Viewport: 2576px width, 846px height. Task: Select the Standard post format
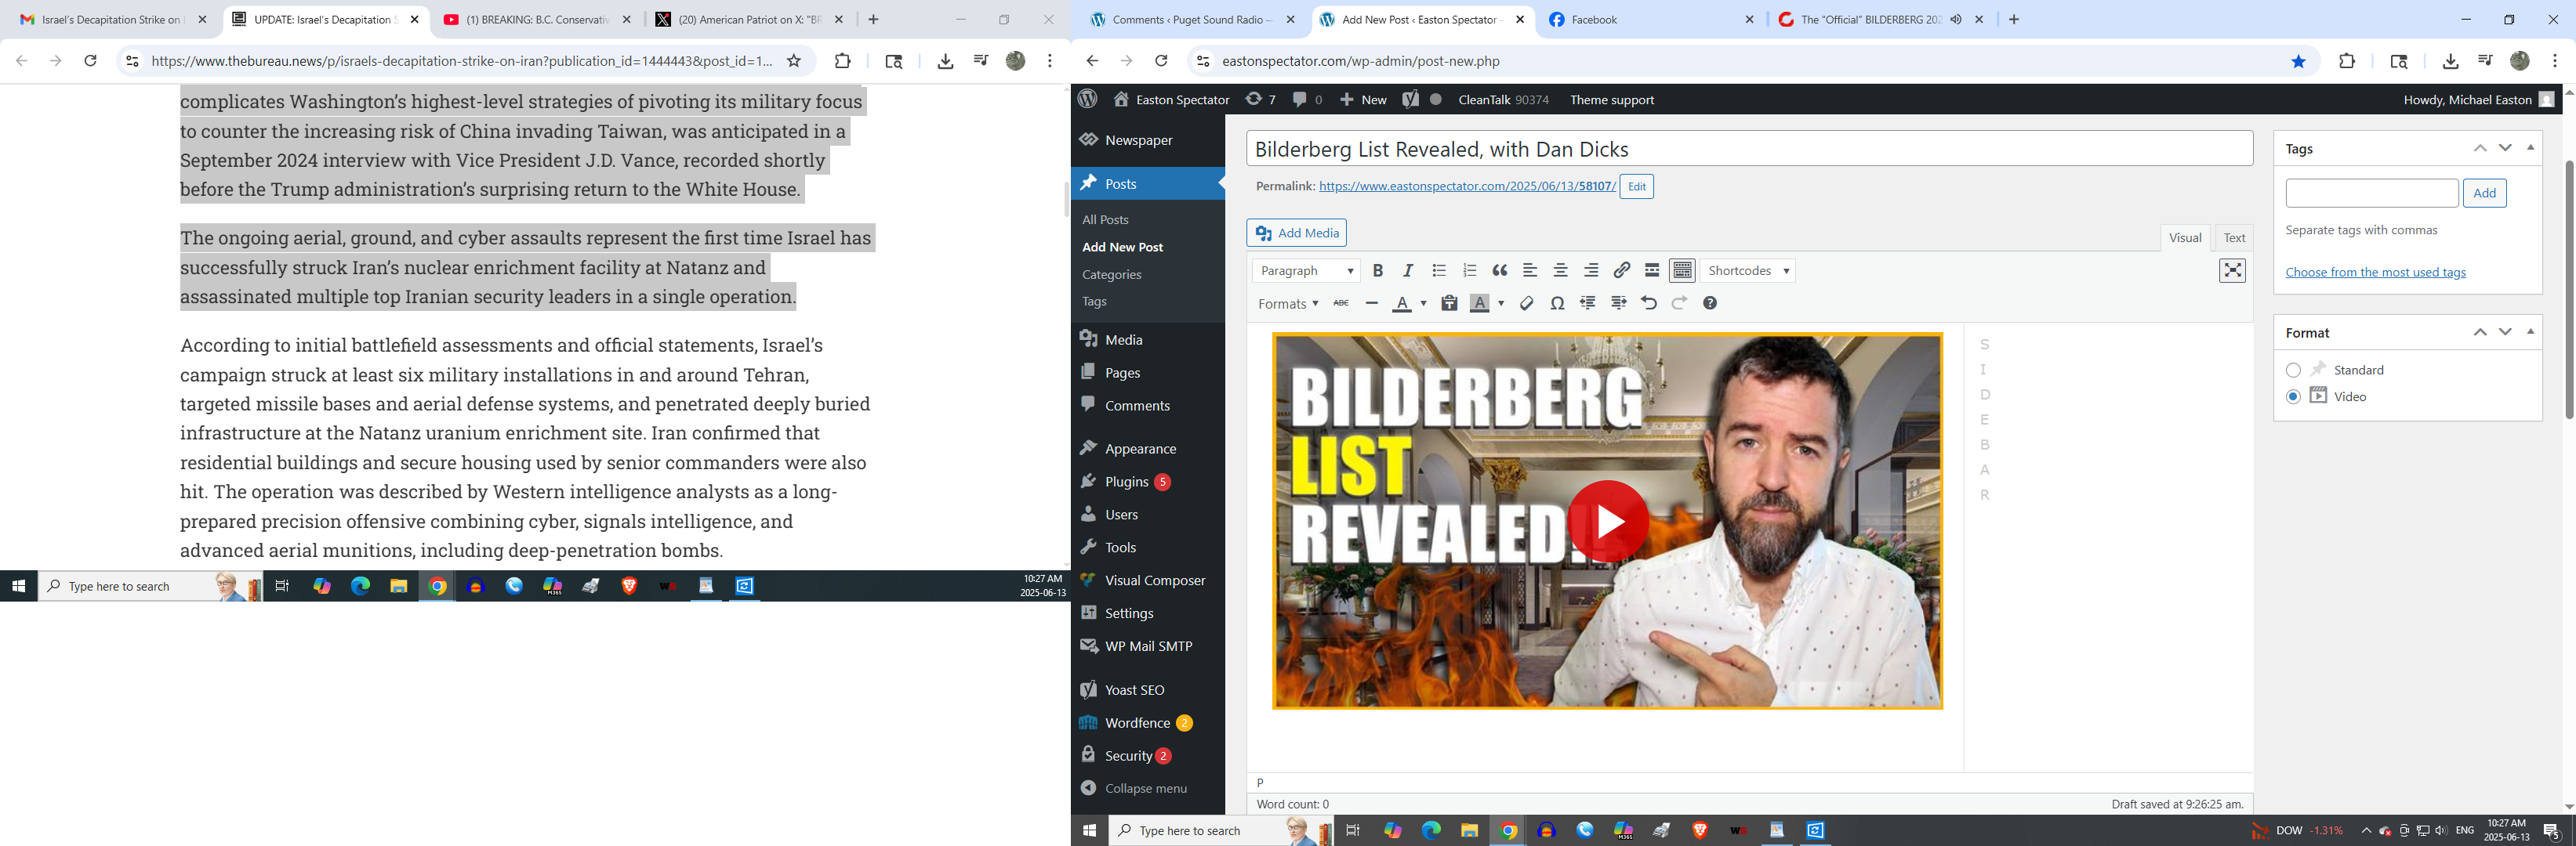pyautogui.click(x=2293, y=371)
